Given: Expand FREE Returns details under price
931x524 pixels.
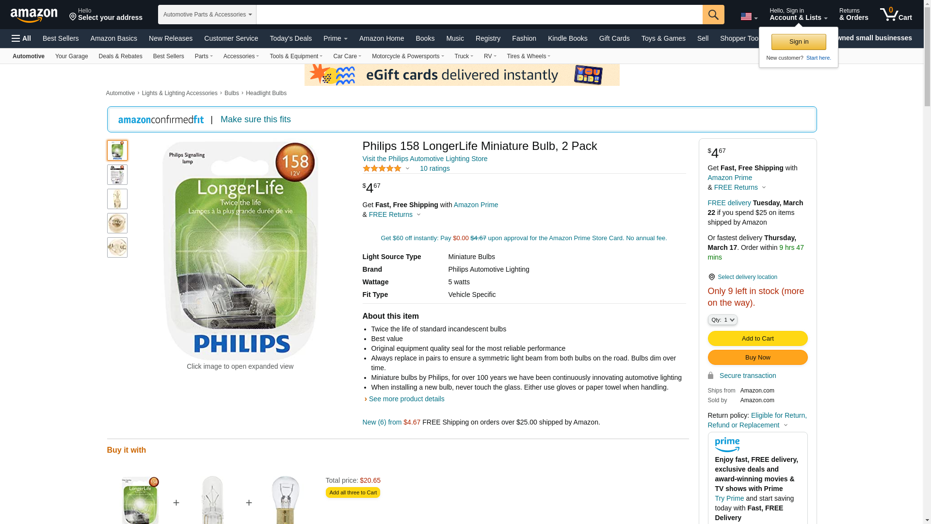Looking at the screenshot, I should pyautogui.click(x=395, y=214).
